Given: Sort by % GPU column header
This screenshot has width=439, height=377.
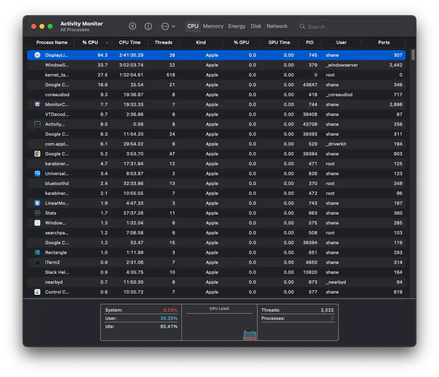Looking at the screenshot, I should pos(241,42).
